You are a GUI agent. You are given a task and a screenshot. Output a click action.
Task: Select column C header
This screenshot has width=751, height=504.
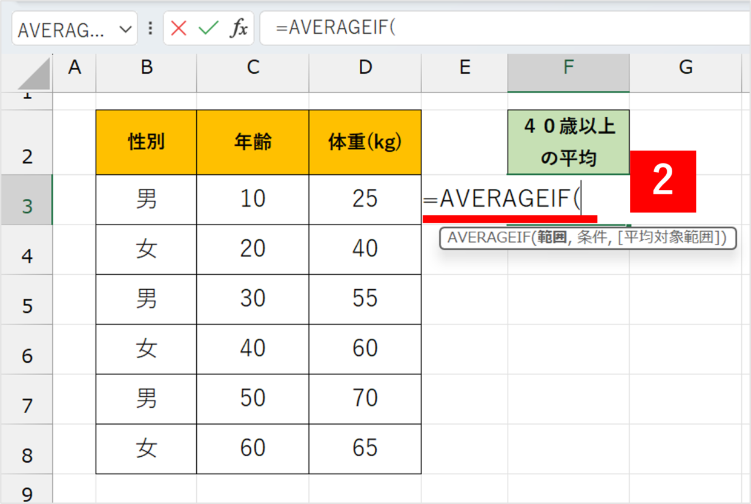[x=253, y=68]
